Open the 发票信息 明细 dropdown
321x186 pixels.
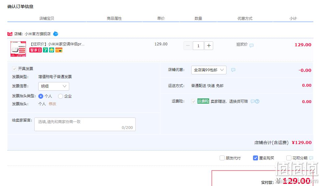[x=54, y=86]
